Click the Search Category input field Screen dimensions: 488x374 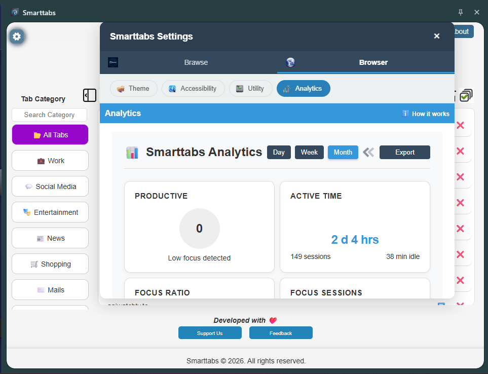pos(49,115)
